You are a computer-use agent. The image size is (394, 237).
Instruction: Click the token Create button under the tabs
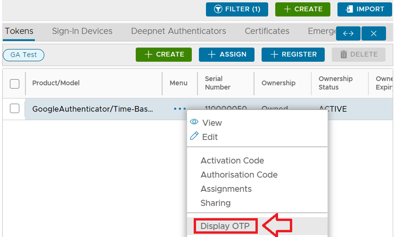(164, 55)
